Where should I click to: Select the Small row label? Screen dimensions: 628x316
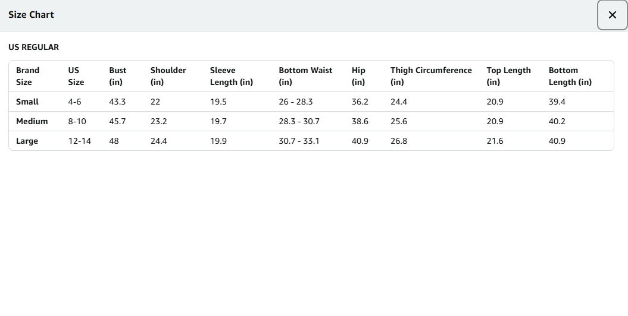click(x=27, y=102)
